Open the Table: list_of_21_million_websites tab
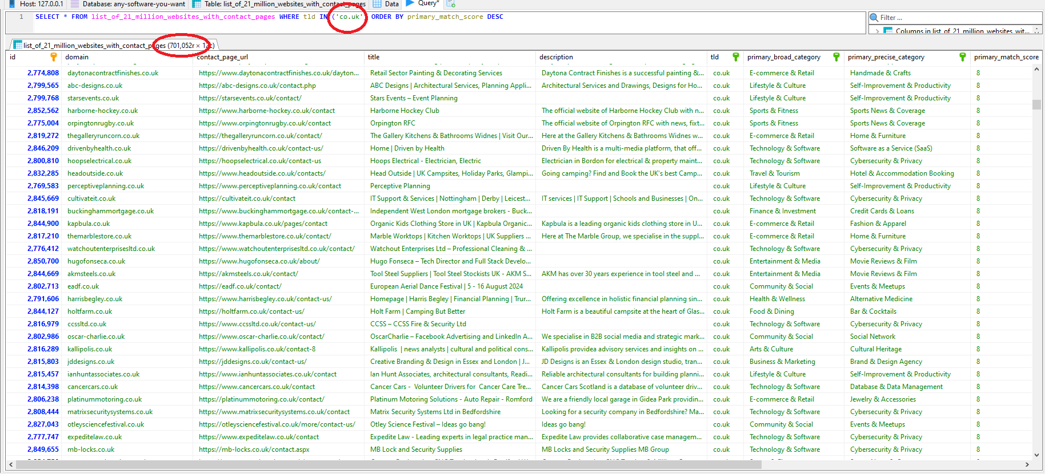 pos(279,3)
